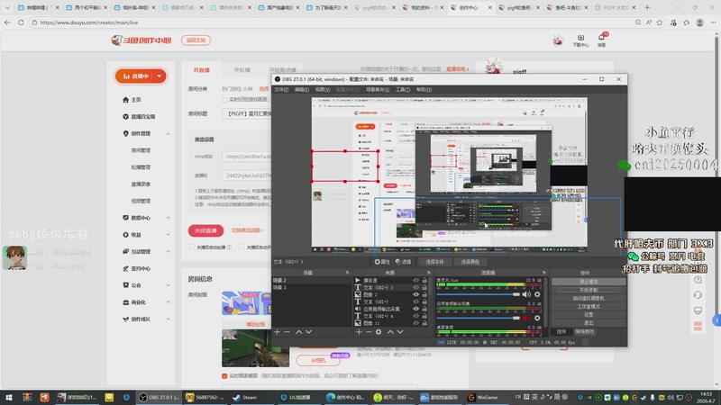Image resolution: width=721 pixels, height=405 pixels.
Task: Toggle visibility eye for media source
Action: click(415, 280)
